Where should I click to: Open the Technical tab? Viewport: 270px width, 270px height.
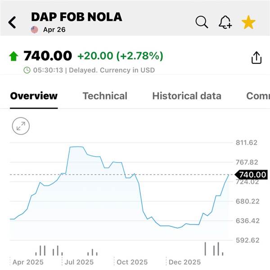pyautogui.click(x=105, y=96)
